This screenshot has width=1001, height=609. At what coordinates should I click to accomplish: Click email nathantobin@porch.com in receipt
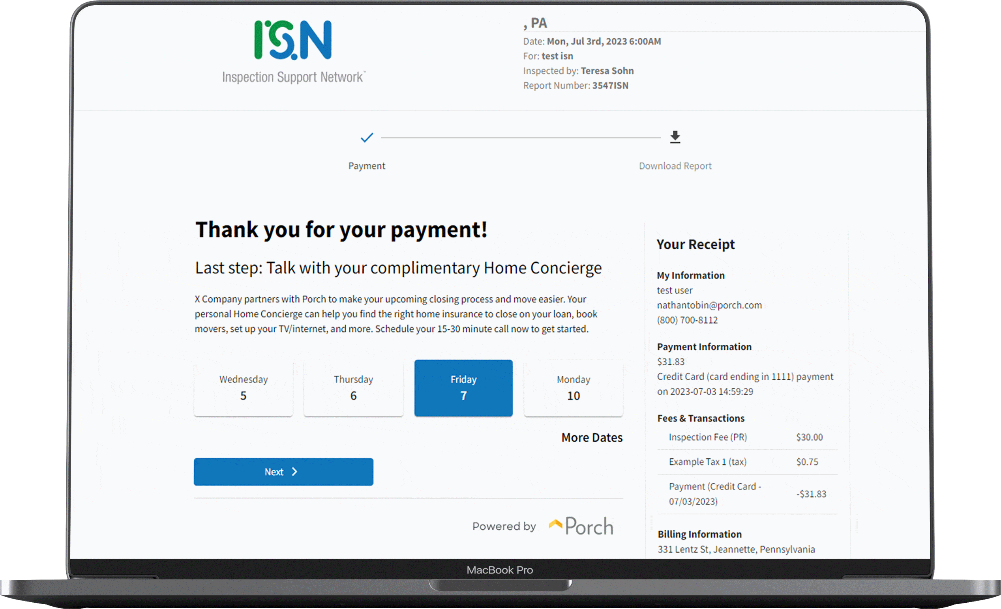709,305
